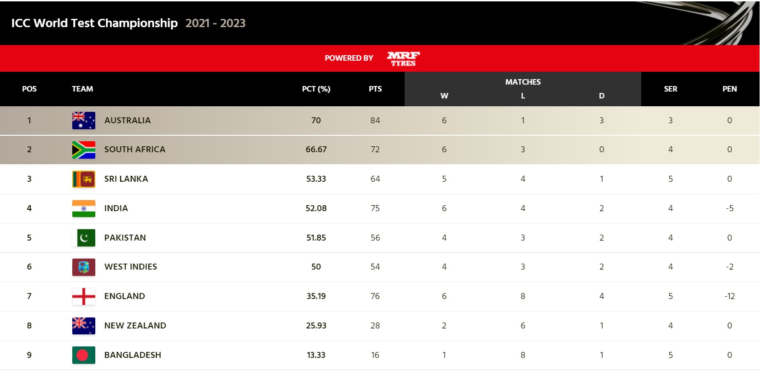Click the PTS column header

(x=375, y=89)
